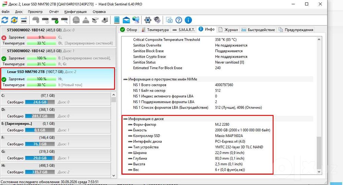Screen dimensions: 343x185
Task: Select partition D: (368,1 GB)
Action: pyautogui.click(x=56, y=113)
